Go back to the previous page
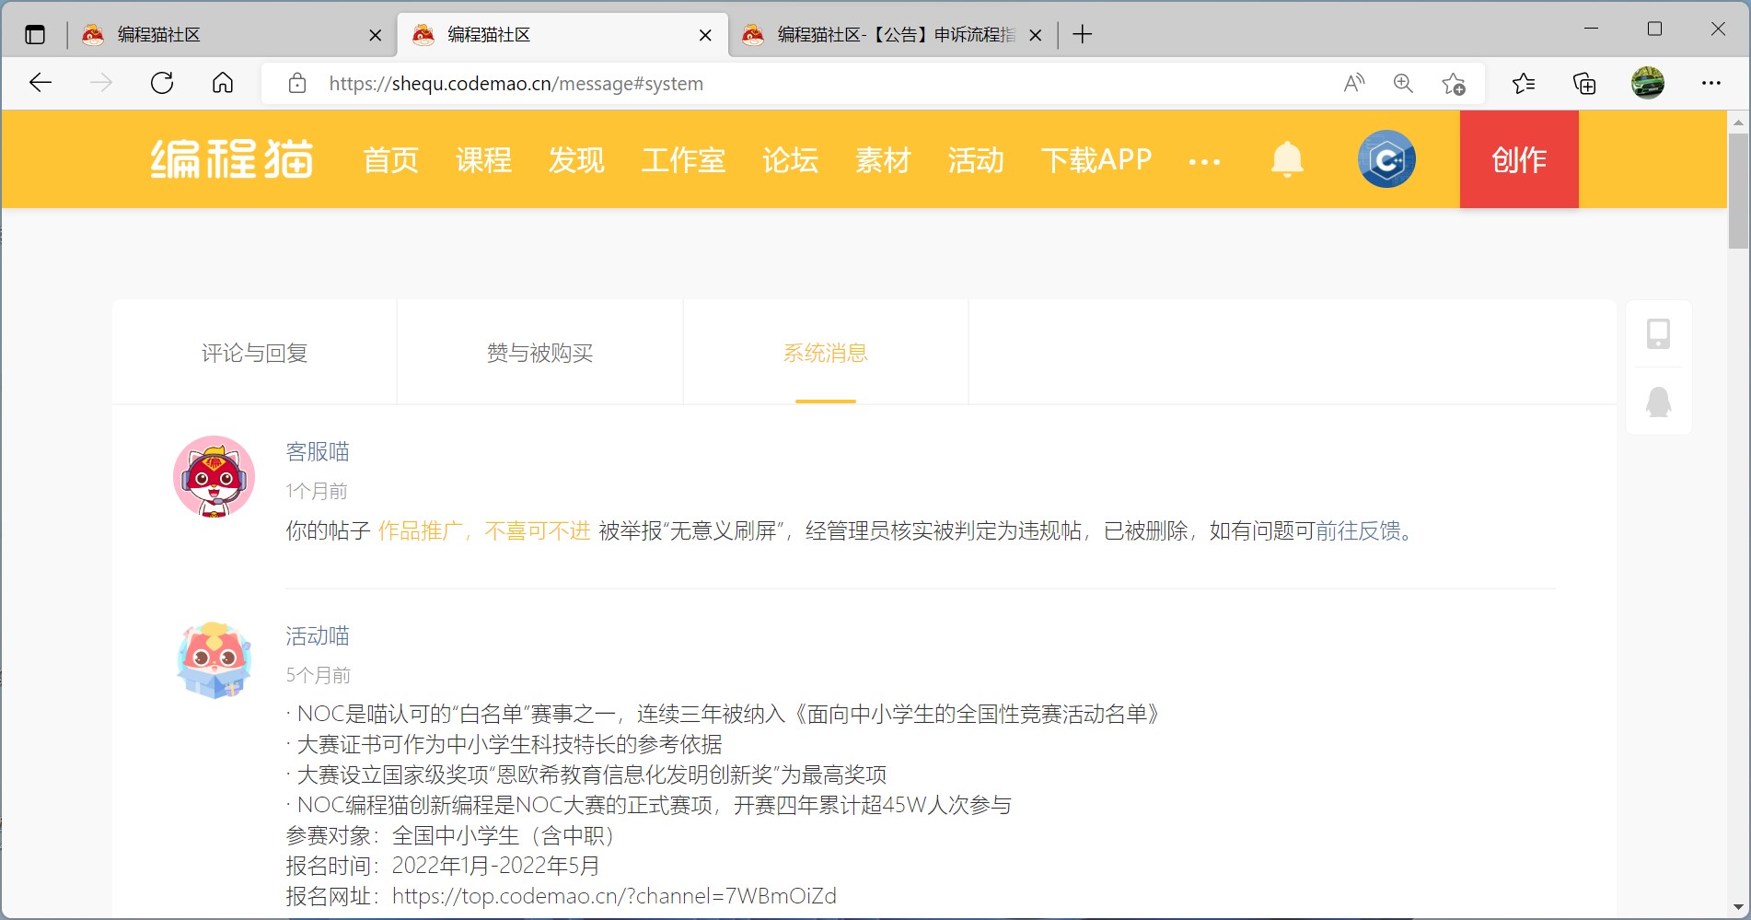The width and height of the screenshot is (1751, 920). tap(41, 83)
